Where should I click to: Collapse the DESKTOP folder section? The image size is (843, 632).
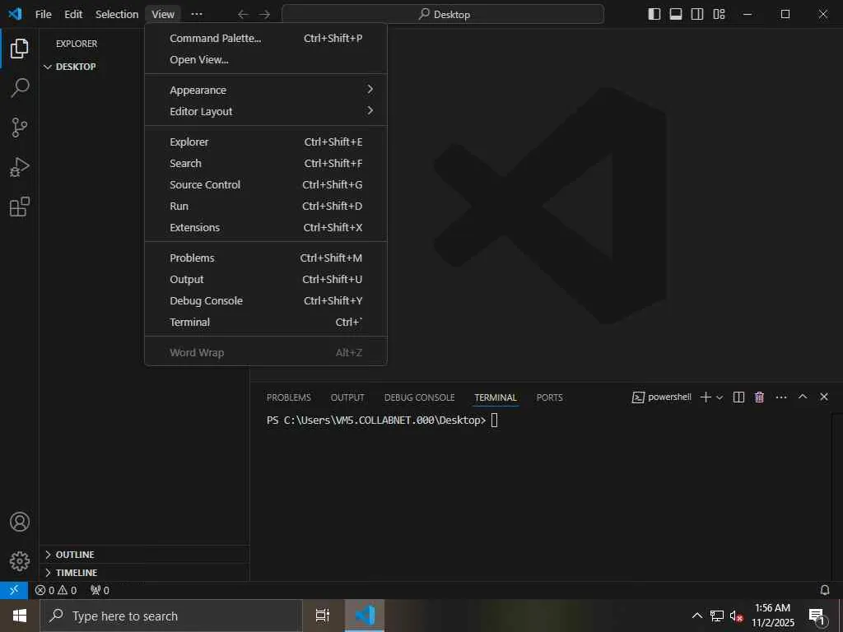pos(144,67)
